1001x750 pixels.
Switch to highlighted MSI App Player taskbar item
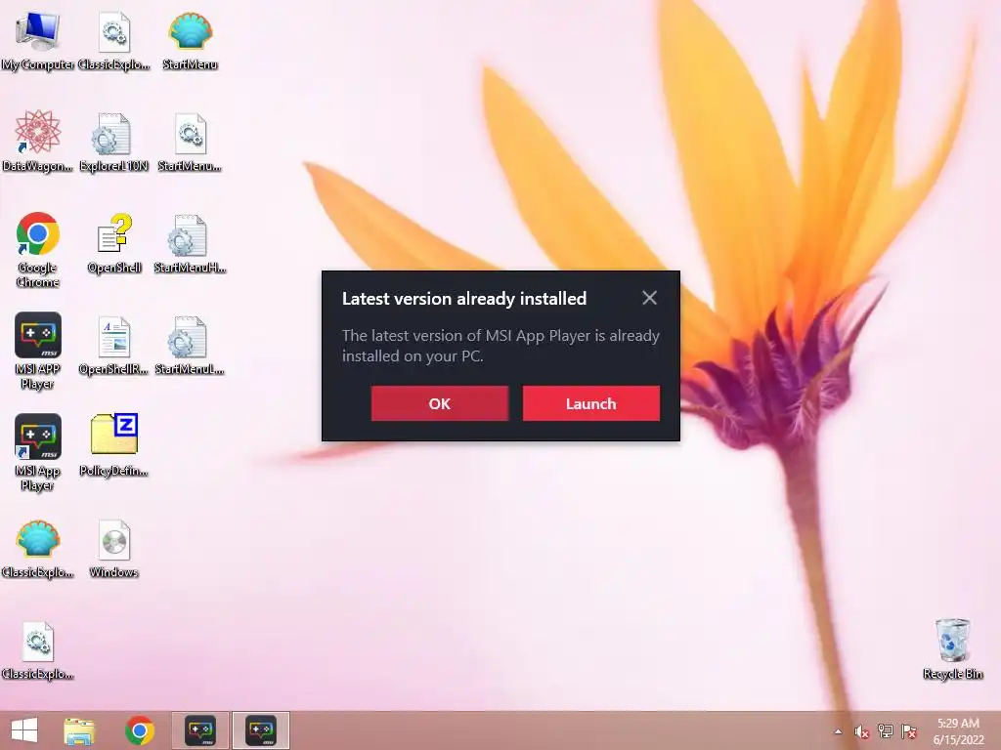pos(260,730)
